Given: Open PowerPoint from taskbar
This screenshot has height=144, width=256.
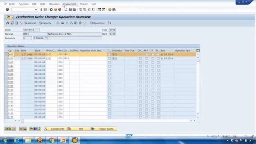Looking at the screenshot, I should coord(63,140).
